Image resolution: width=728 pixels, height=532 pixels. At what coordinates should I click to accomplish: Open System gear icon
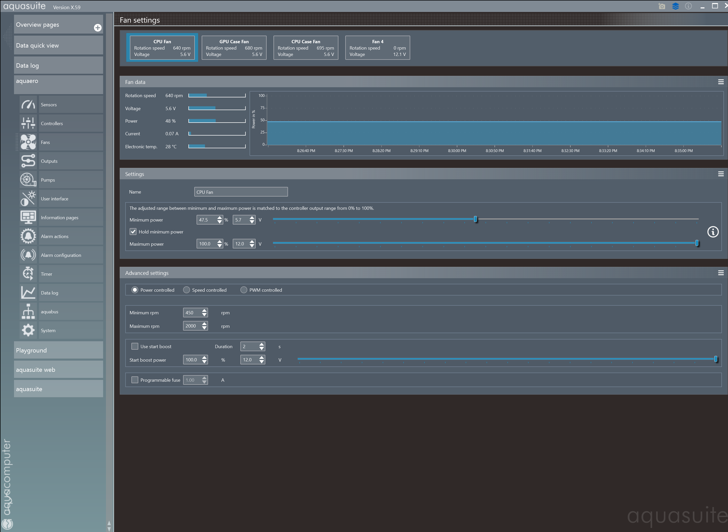point(28,330)
